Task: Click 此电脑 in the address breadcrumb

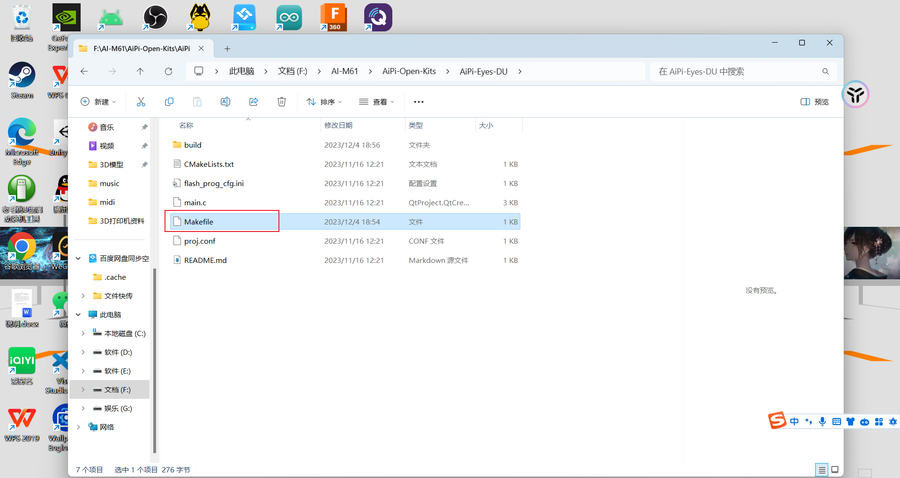Action: coord(241,71)
